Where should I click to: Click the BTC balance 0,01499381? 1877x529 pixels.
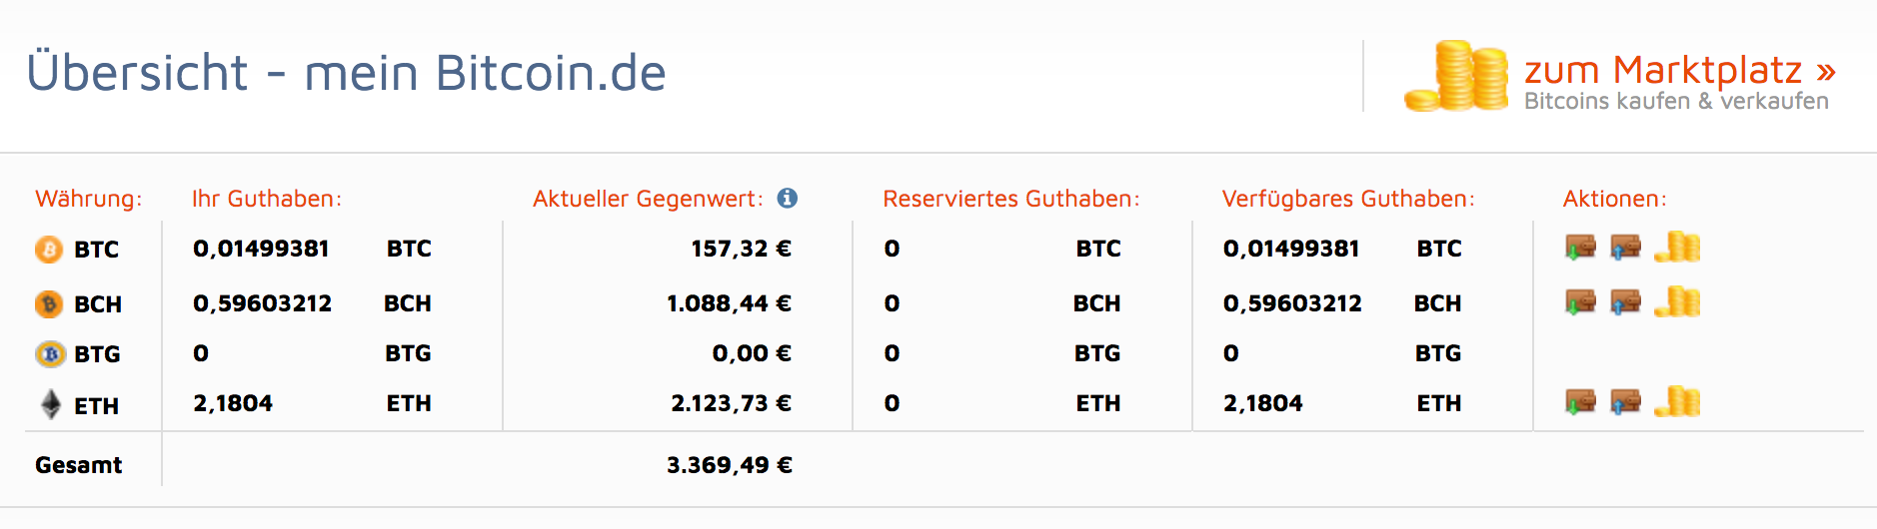click(261, 249)
